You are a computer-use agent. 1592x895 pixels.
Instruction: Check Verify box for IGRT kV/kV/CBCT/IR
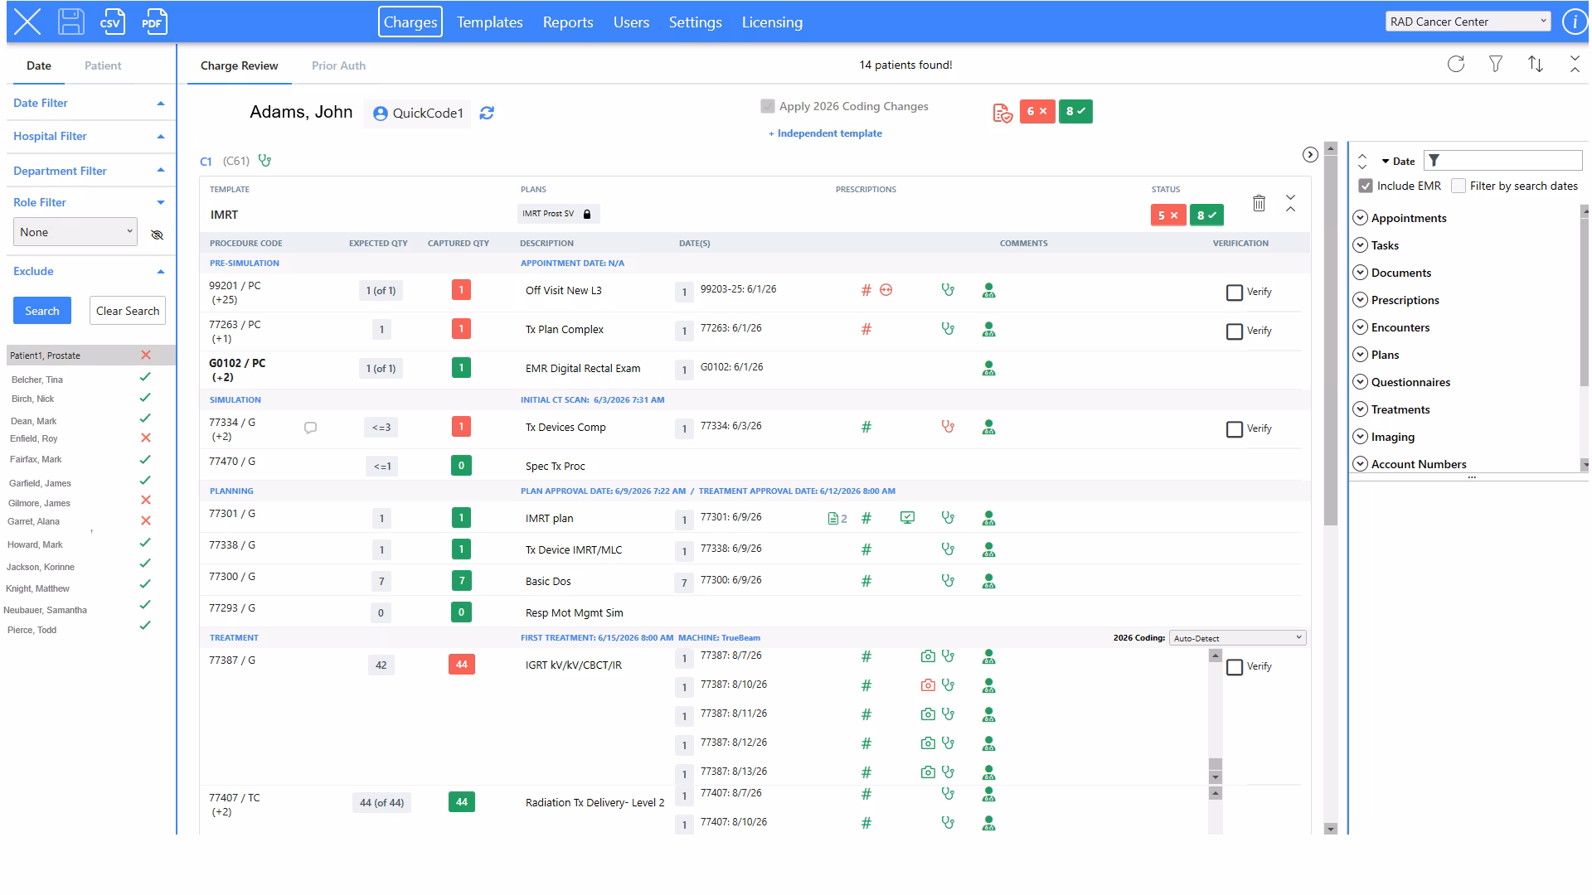point(1234,667)
